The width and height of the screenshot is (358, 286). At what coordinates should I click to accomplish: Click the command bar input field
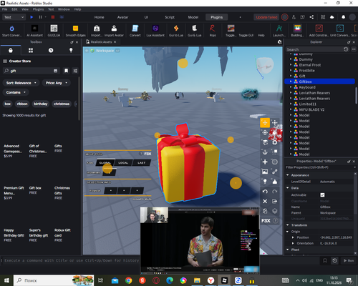pyautogui.click(x=70, y=260)
